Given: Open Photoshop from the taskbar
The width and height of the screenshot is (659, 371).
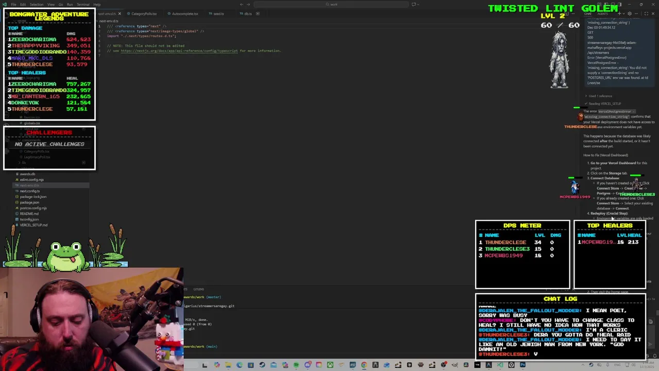Looking at the screenshot, I should (x=523, y=365).
